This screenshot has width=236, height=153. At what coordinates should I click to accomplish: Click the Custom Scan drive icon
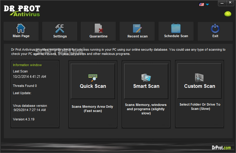pos(199,78)
